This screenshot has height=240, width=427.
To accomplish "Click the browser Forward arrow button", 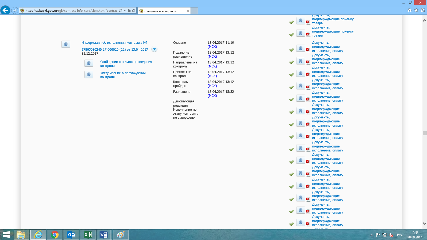I will (15, 11).
